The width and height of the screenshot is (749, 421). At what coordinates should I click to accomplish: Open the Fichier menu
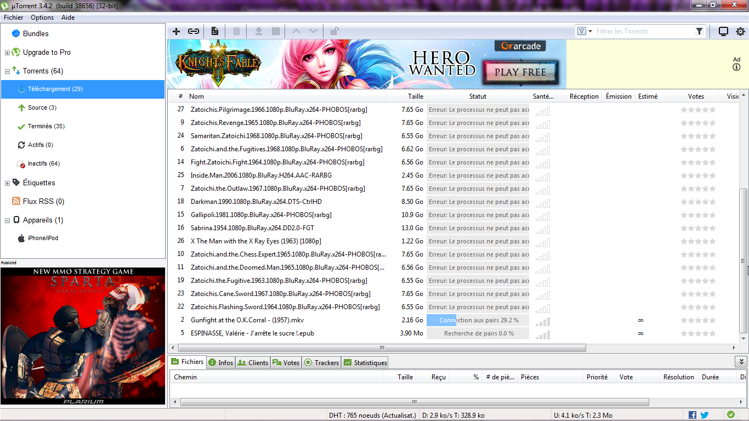pos(14,17)
